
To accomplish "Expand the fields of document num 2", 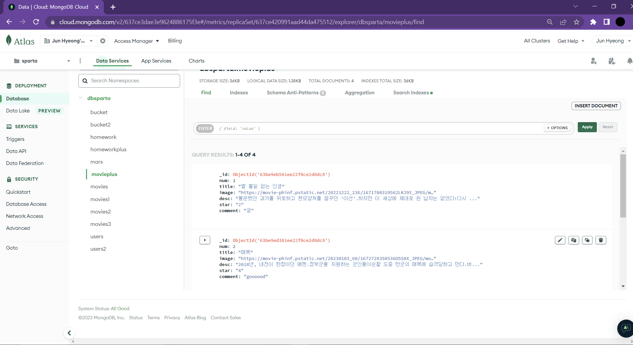I will point(205,240).
